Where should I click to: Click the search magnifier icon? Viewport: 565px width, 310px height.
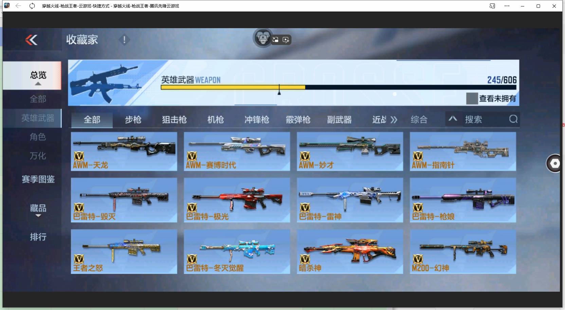(x=513, y=119)
